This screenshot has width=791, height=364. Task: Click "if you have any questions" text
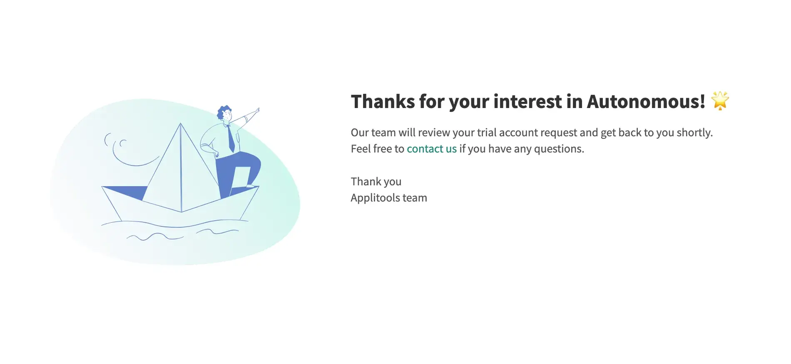click(522, 149)
